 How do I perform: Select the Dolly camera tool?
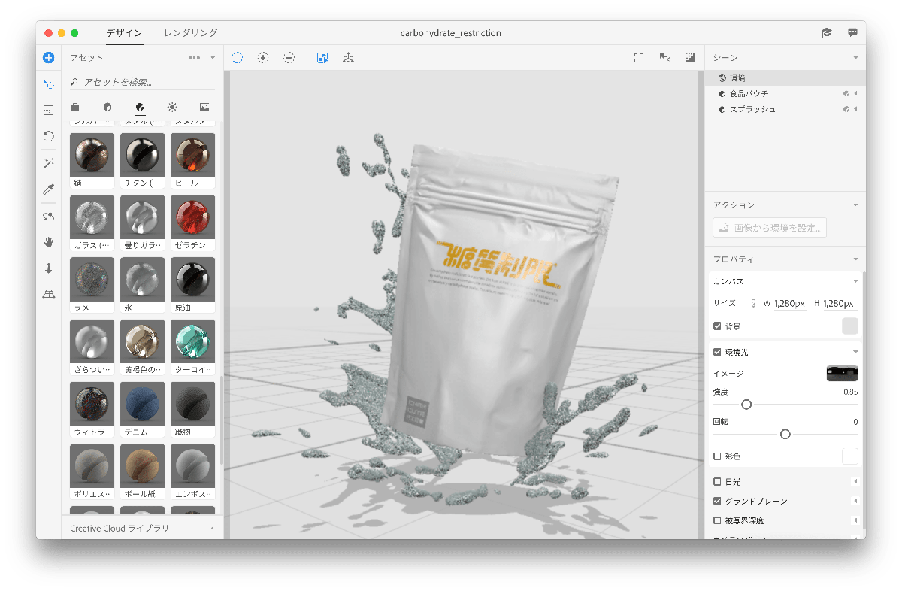48,268
